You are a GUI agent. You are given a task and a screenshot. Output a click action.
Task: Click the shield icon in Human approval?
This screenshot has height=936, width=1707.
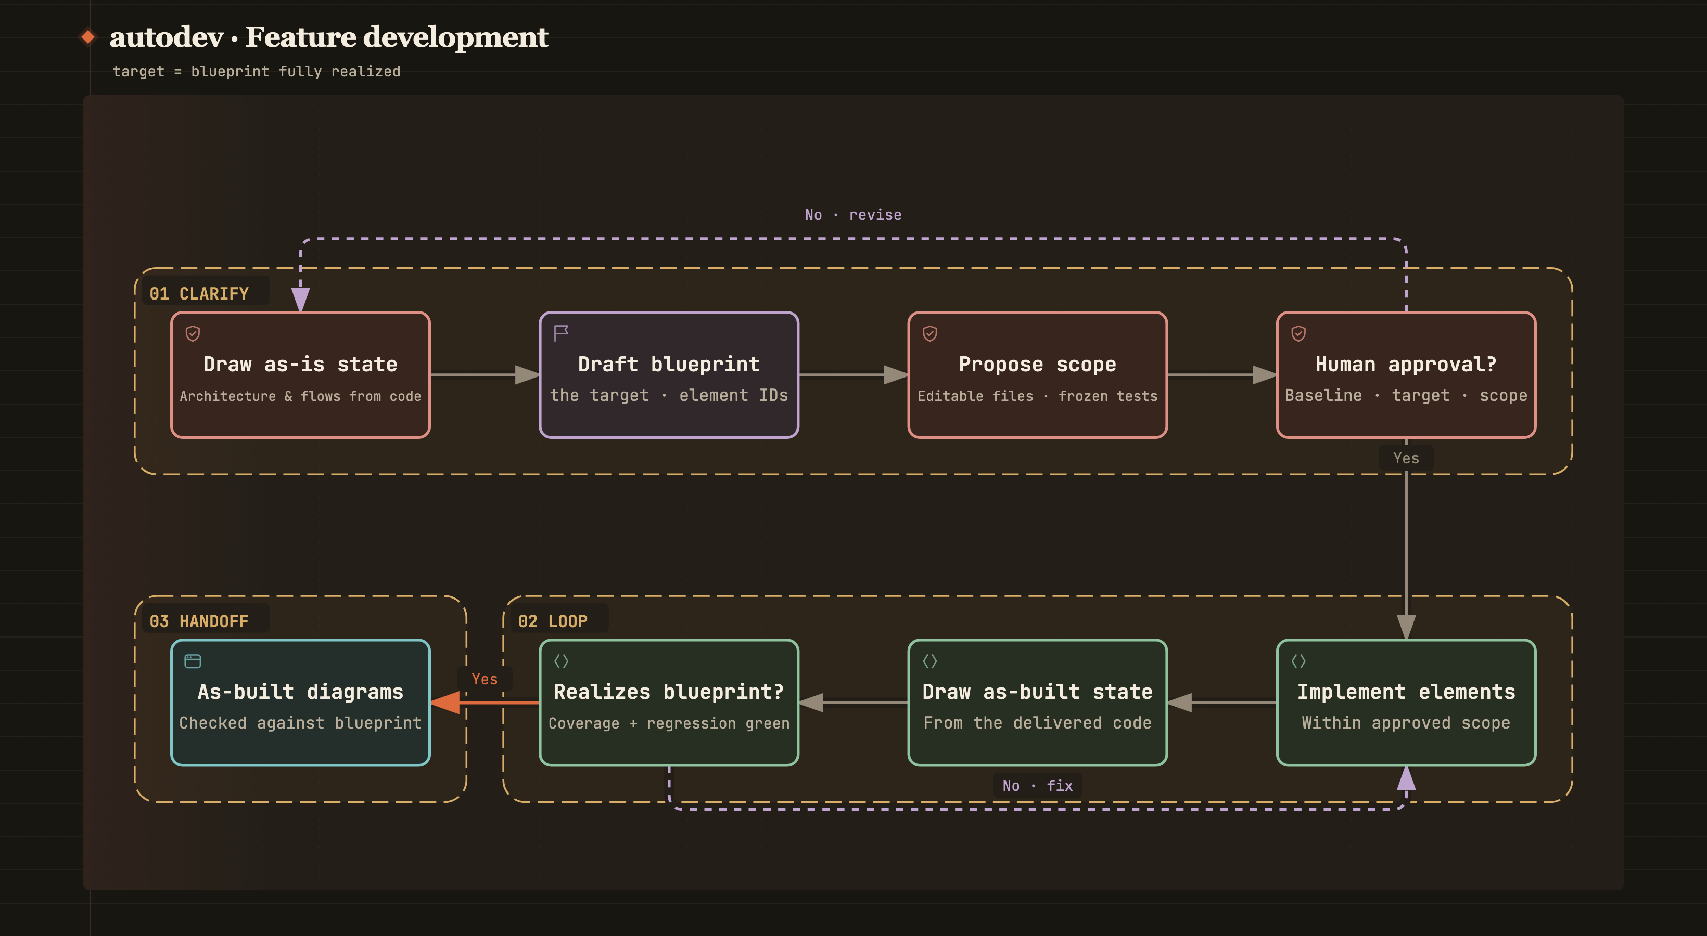[1298, 333]
